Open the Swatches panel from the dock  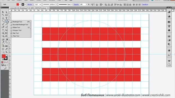coord(169,22)
